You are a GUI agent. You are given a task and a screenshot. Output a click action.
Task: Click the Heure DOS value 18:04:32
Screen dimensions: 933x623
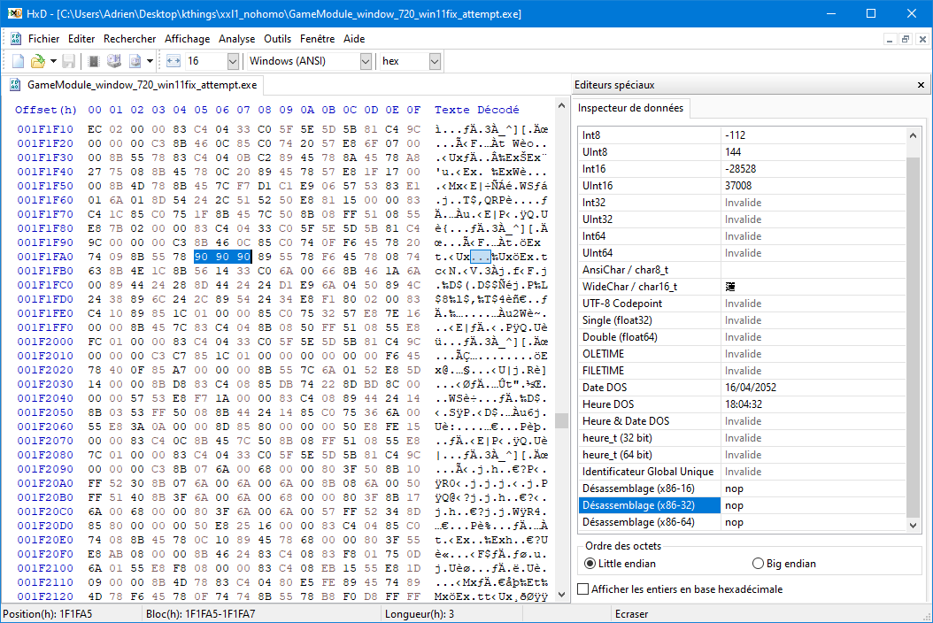(744, 404)
